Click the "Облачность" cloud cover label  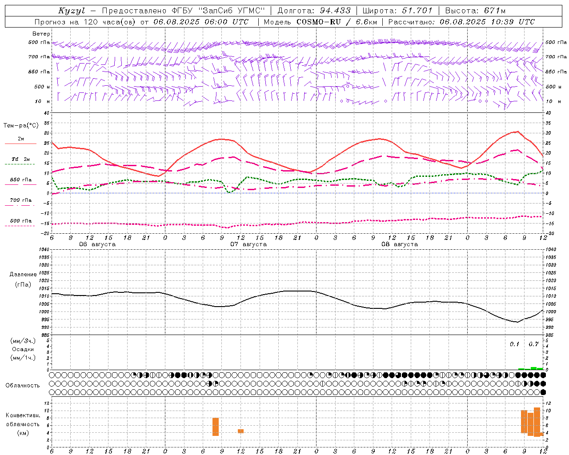(23, 386)
